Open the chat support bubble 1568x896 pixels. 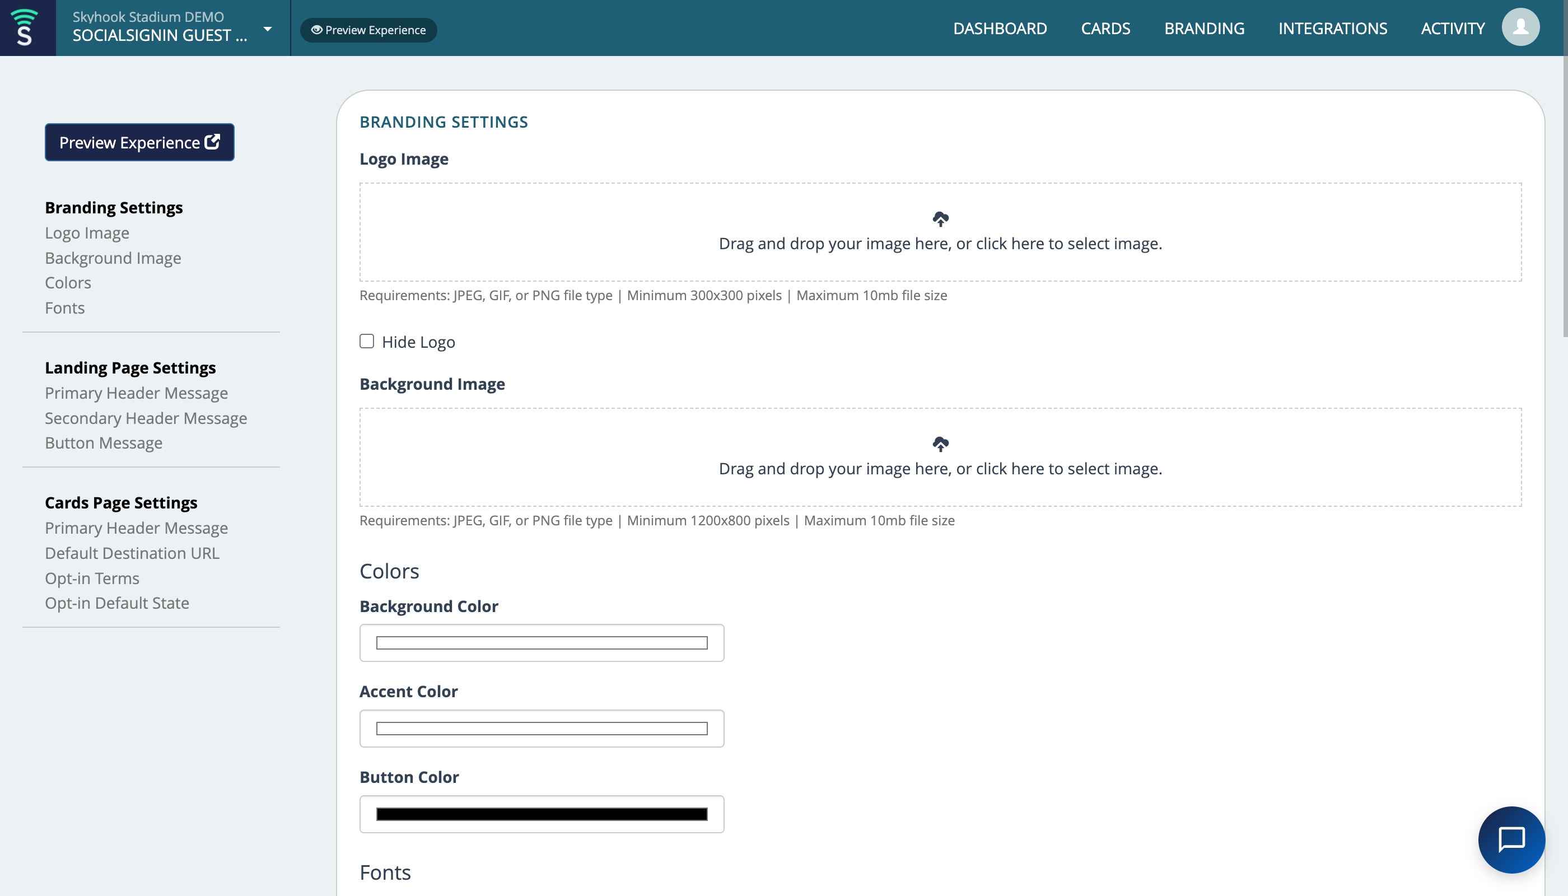(1511, 839)
